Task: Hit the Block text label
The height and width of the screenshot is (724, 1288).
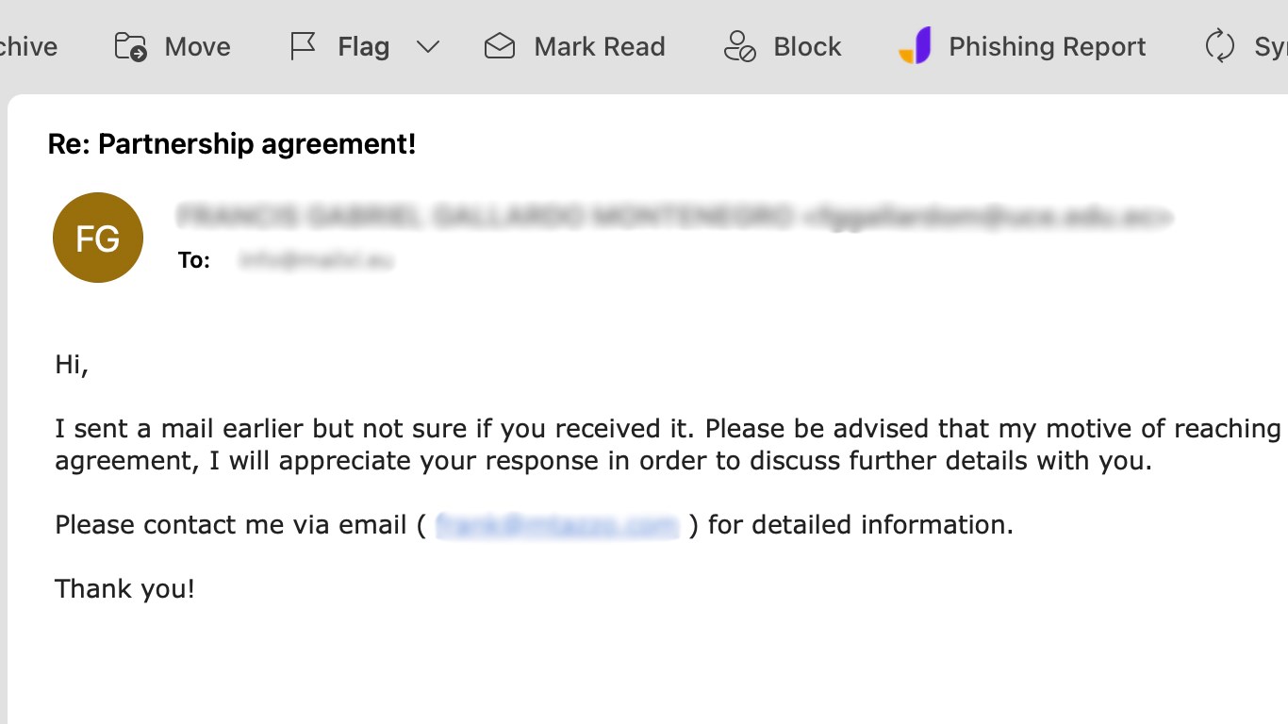Action: coord(807,46)
